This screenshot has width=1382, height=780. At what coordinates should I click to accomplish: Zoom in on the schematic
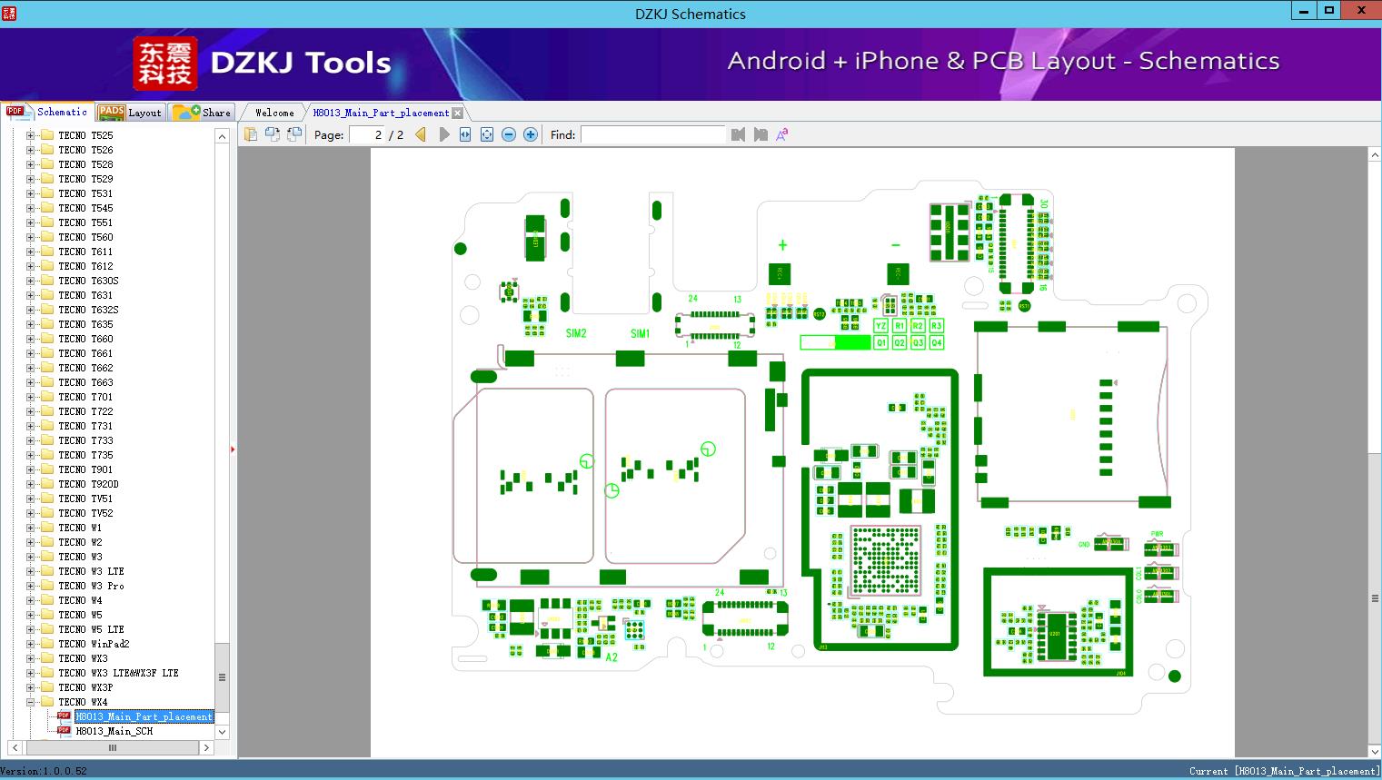pos(531,134)
